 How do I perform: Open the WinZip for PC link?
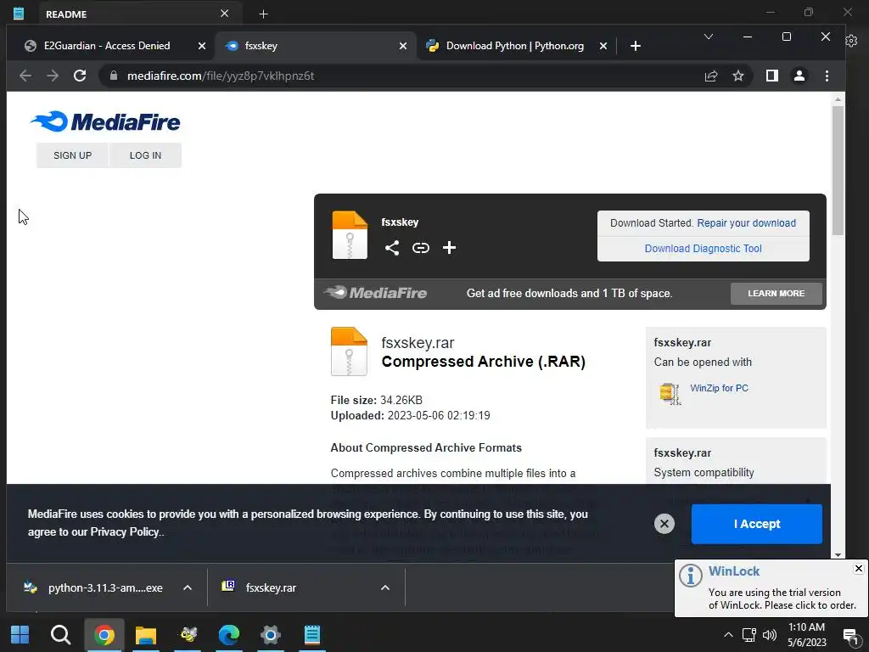pos(719,388)
